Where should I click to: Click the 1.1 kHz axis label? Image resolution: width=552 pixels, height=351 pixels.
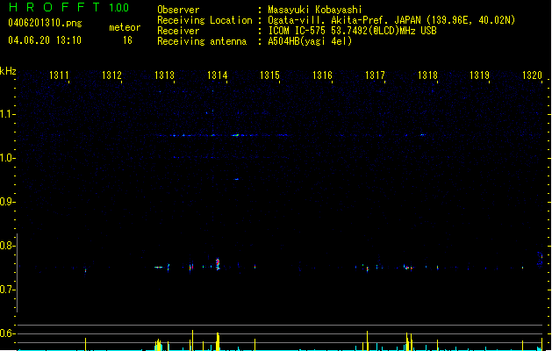click(7, 114)
